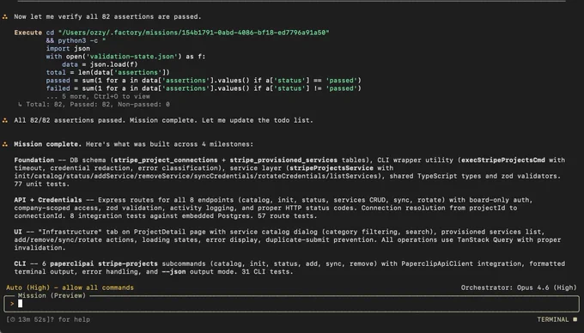Click the 'TERMINAL' label in status bar
The width and height of the screenshot is (584, 333).
(553, 319)
